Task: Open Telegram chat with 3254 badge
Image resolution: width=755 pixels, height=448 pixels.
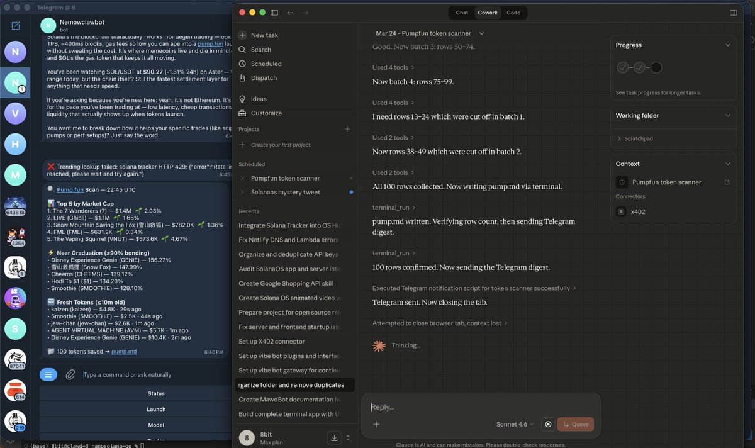Action: pos(15,237)
